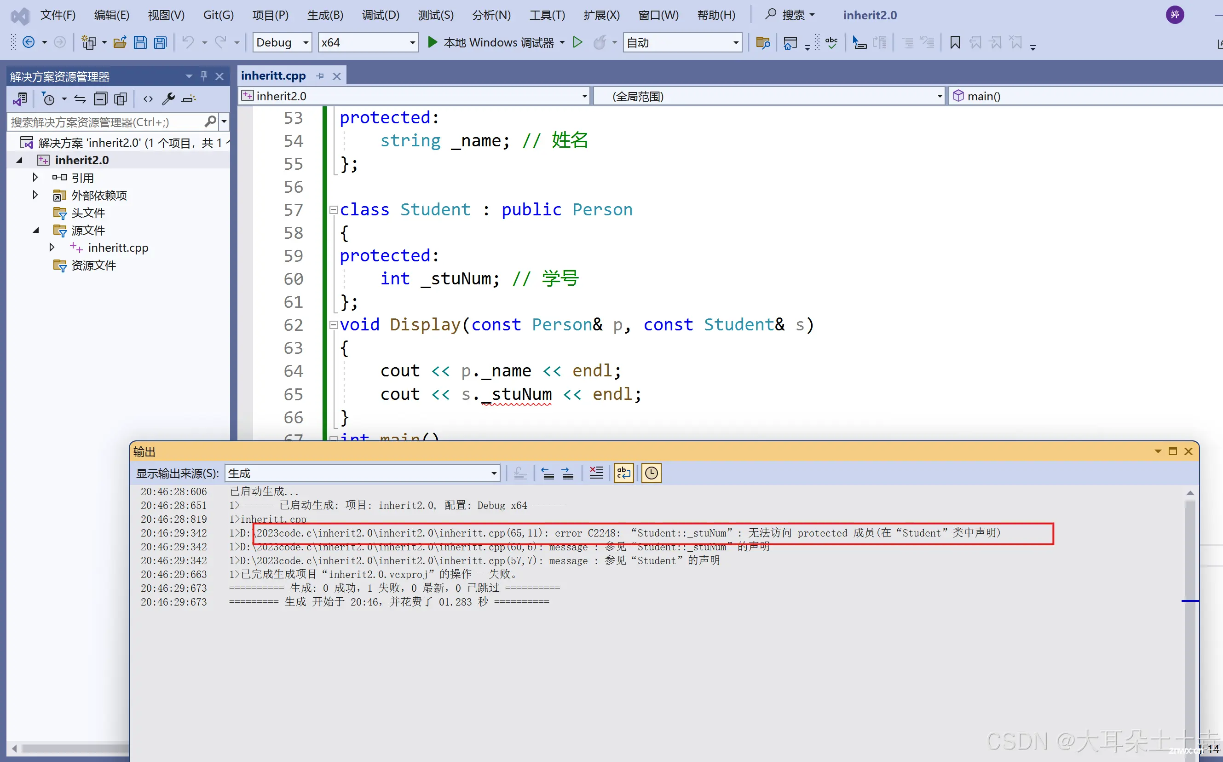The height and width of the screenshot is (762, 1223).
Task: Collapse the class Student code block
Action: (x=333, y=210)
